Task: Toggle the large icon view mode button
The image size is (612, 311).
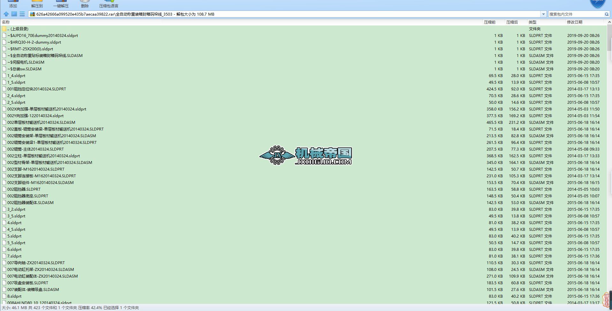Action: pos(14,14)
